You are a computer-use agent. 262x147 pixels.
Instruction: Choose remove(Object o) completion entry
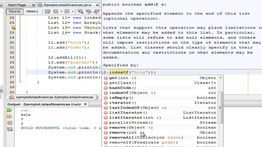(160, 127)
